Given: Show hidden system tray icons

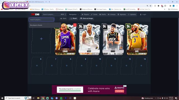Looking at the screenshot, I should click(x=156, y=98).
